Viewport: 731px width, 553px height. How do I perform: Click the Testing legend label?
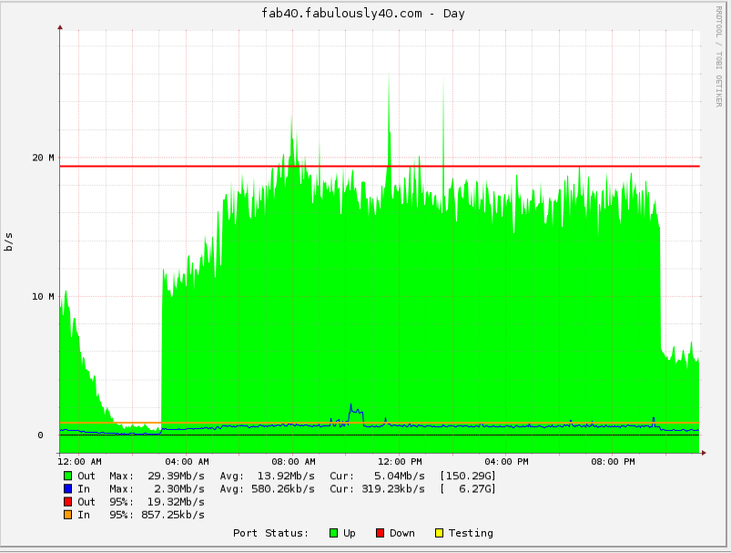point(471,533)
